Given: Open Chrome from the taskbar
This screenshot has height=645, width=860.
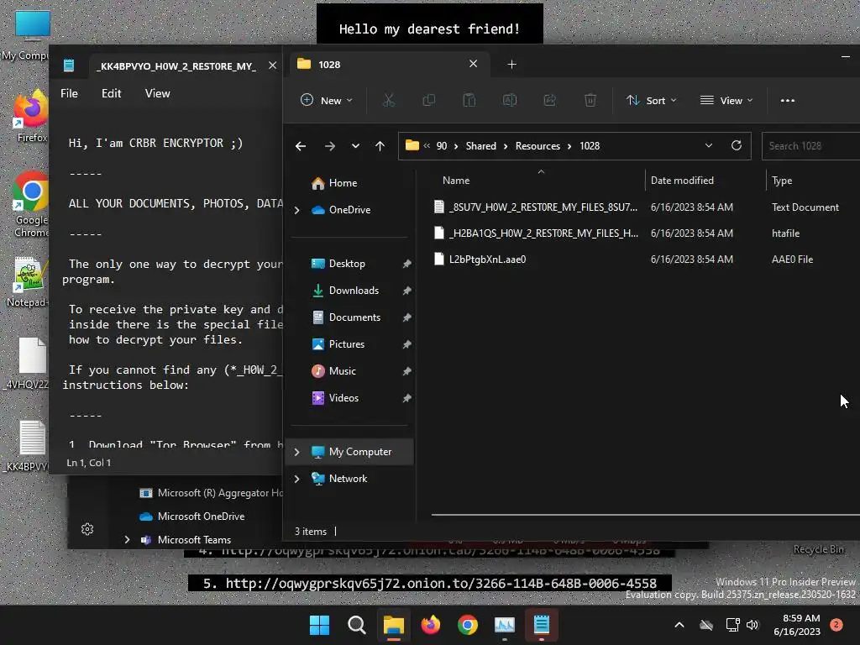Looking at the screenshot, I should coord(468,625).
